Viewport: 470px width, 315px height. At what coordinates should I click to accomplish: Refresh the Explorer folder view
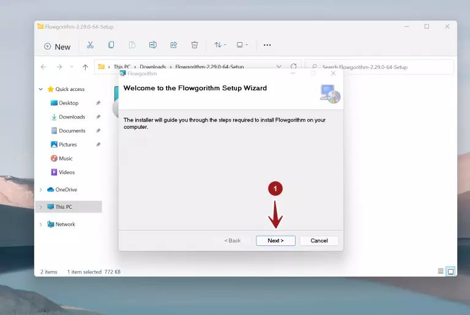tap(294, 66)
